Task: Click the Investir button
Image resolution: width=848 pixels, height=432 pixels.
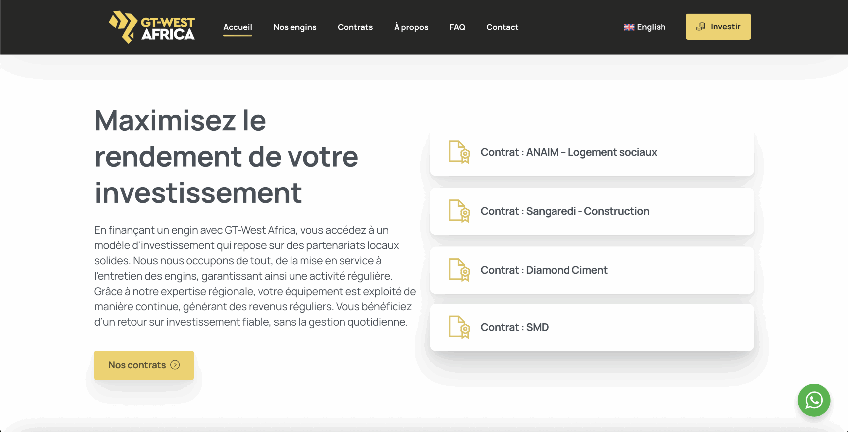Action: (718, 27)
